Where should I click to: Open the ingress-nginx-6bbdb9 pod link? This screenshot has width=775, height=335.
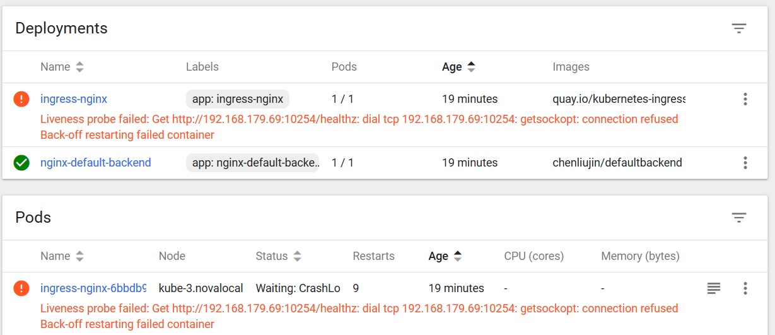(93, 288)
